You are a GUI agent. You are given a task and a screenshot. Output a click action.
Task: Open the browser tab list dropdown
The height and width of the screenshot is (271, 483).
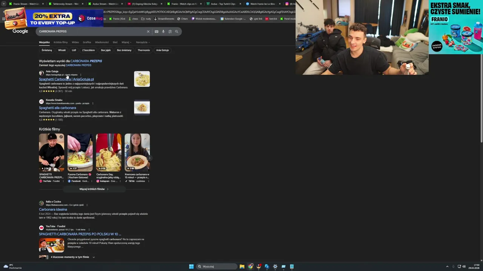tap(3, 4)
